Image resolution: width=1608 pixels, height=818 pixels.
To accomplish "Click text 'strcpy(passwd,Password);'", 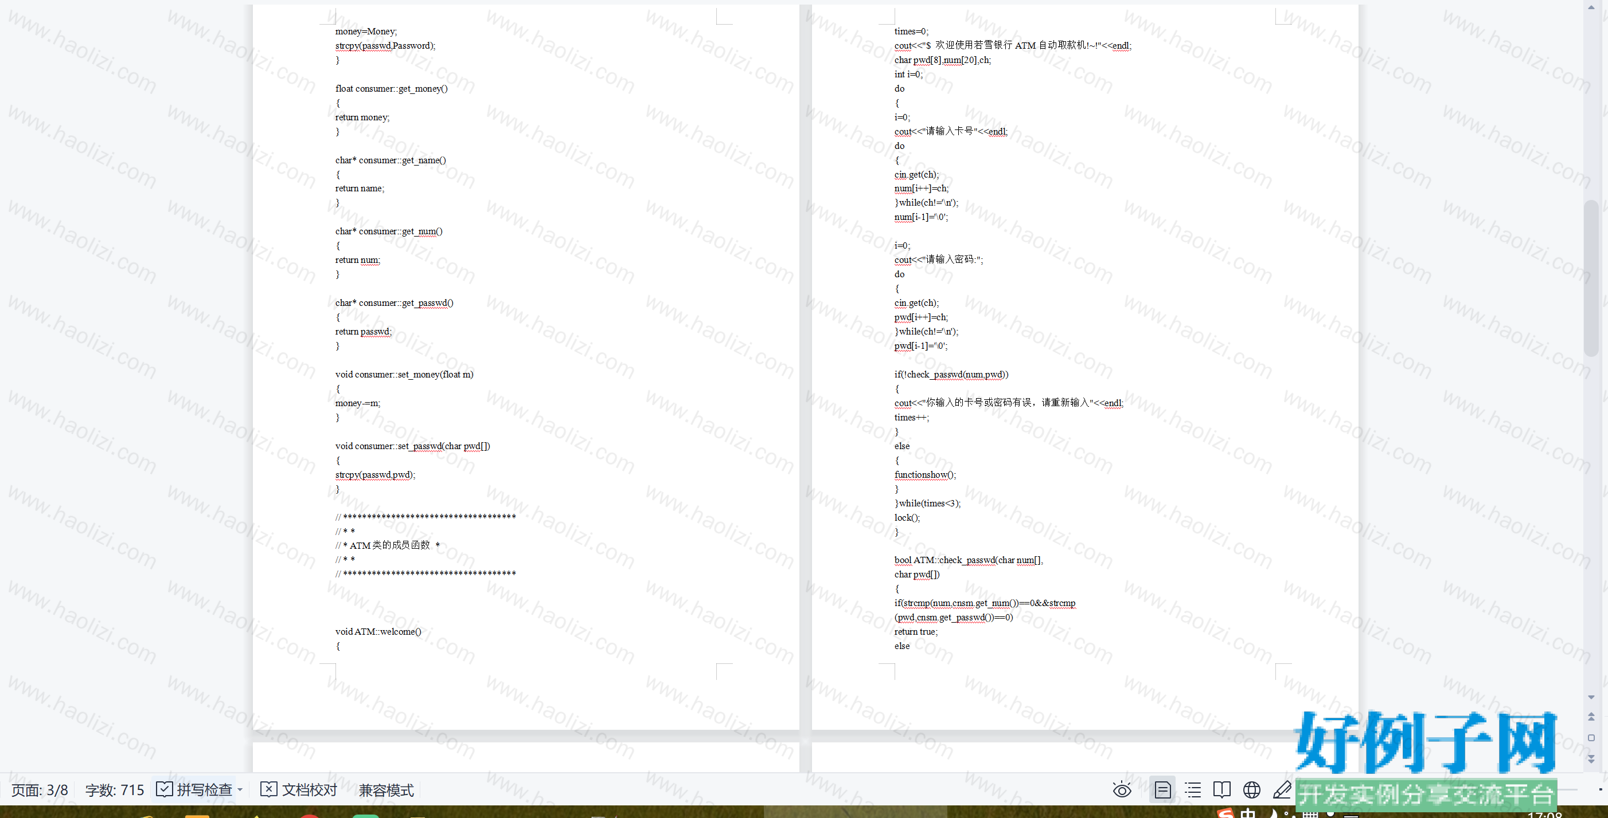I will pos(385,45).
